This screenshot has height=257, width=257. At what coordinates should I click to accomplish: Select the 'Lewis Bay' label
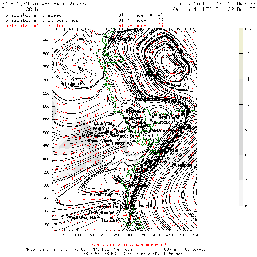pyautogui.click(x=163, y=115)
